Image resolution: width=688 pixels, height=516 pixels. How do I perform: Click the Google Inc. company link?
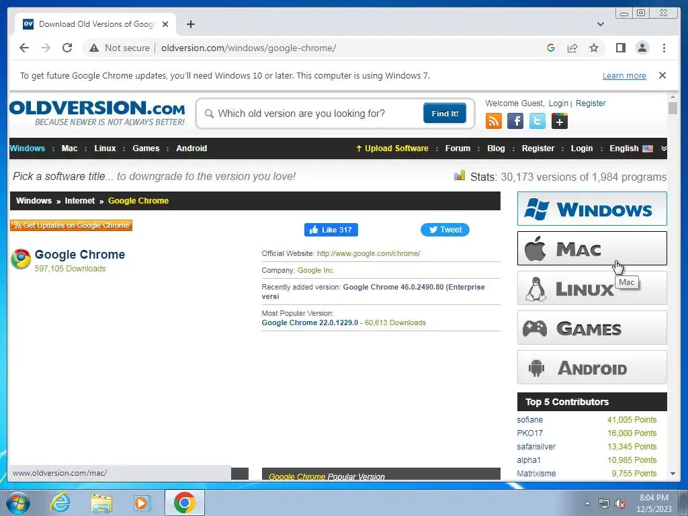[316, 270]
